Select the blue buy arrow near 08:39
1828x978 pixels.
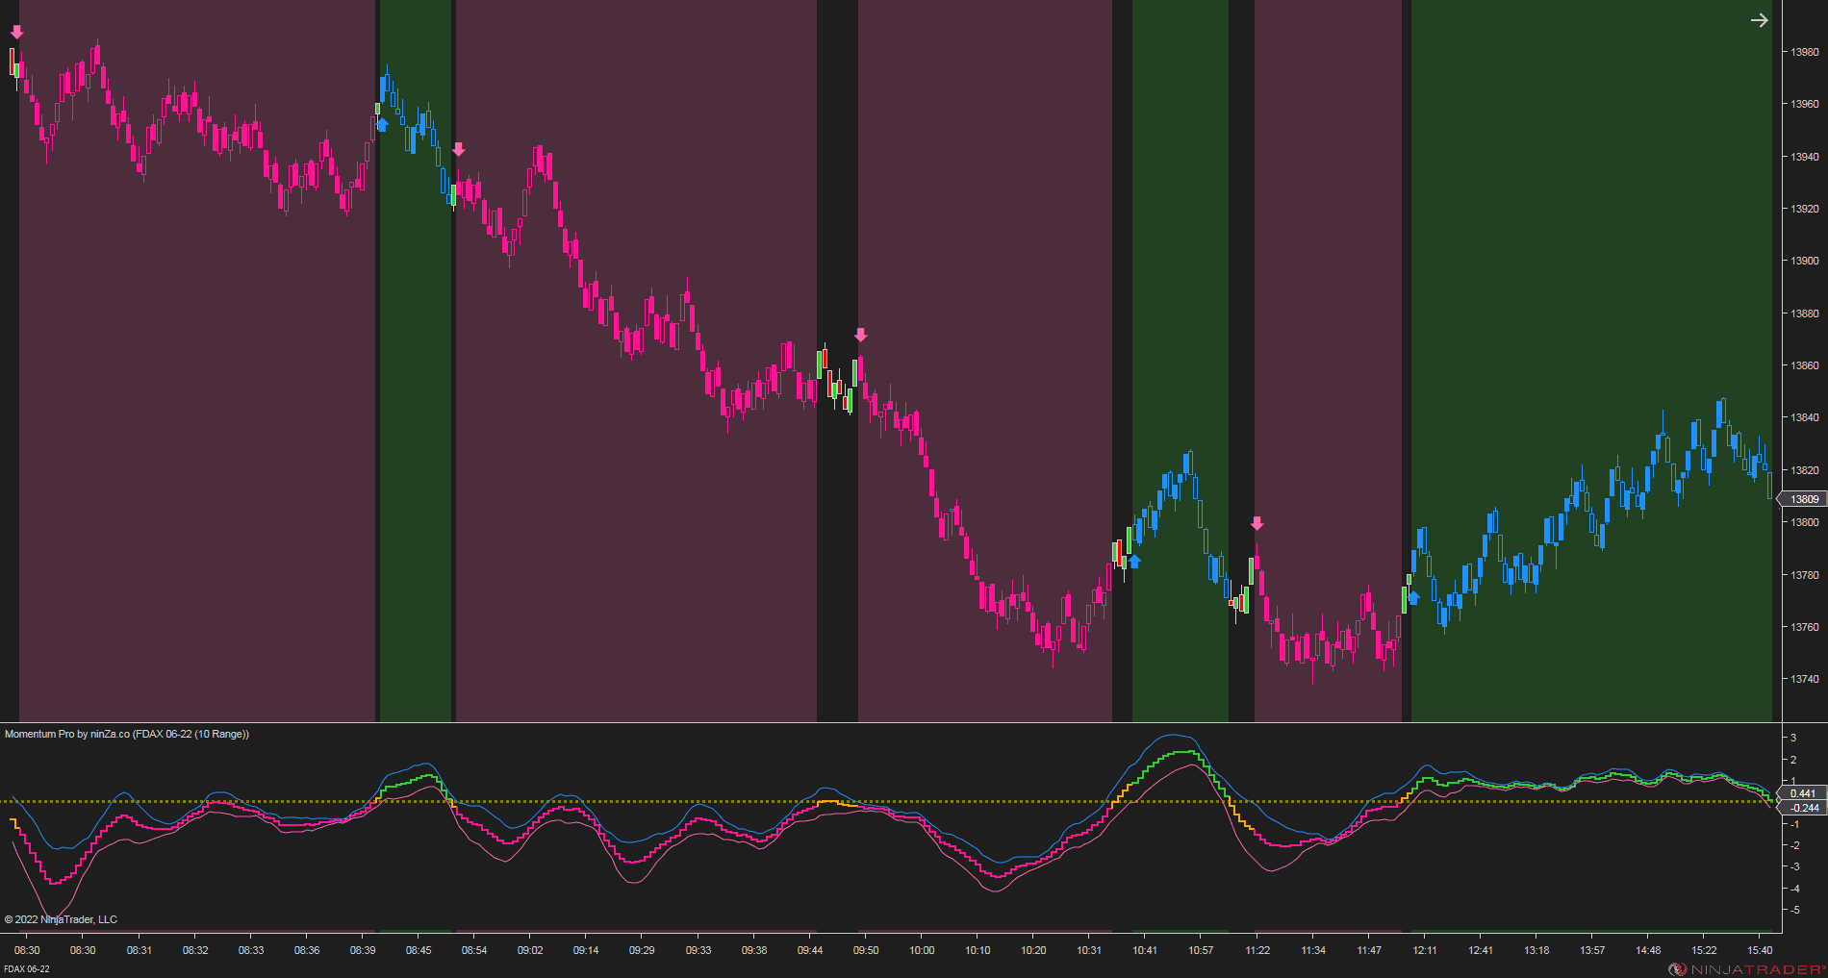382,124
